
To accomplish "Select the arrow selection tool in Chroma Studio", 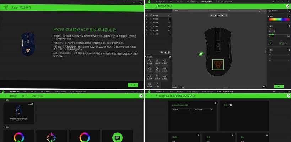I will [212, 16].
